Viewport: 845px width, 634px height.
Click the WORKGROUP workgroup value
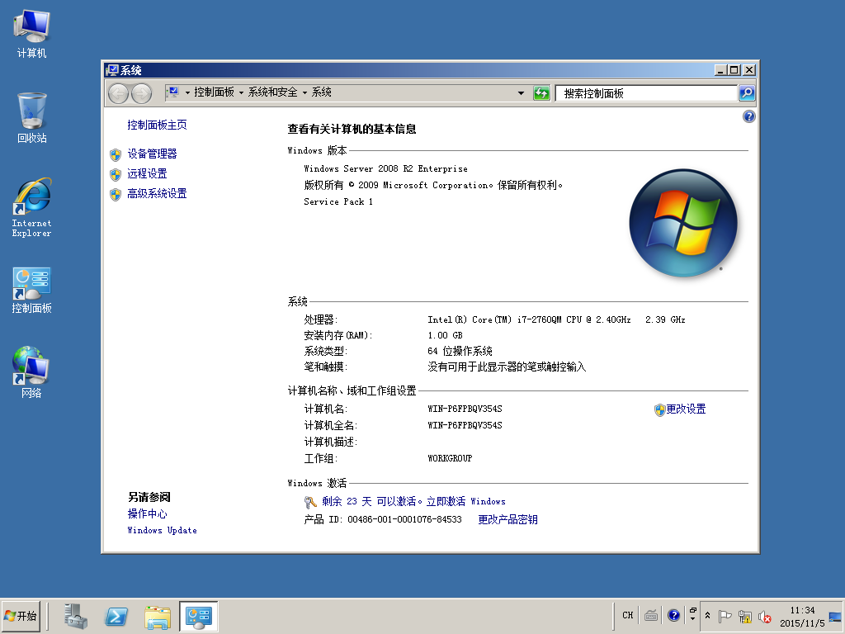click(450, 458)
